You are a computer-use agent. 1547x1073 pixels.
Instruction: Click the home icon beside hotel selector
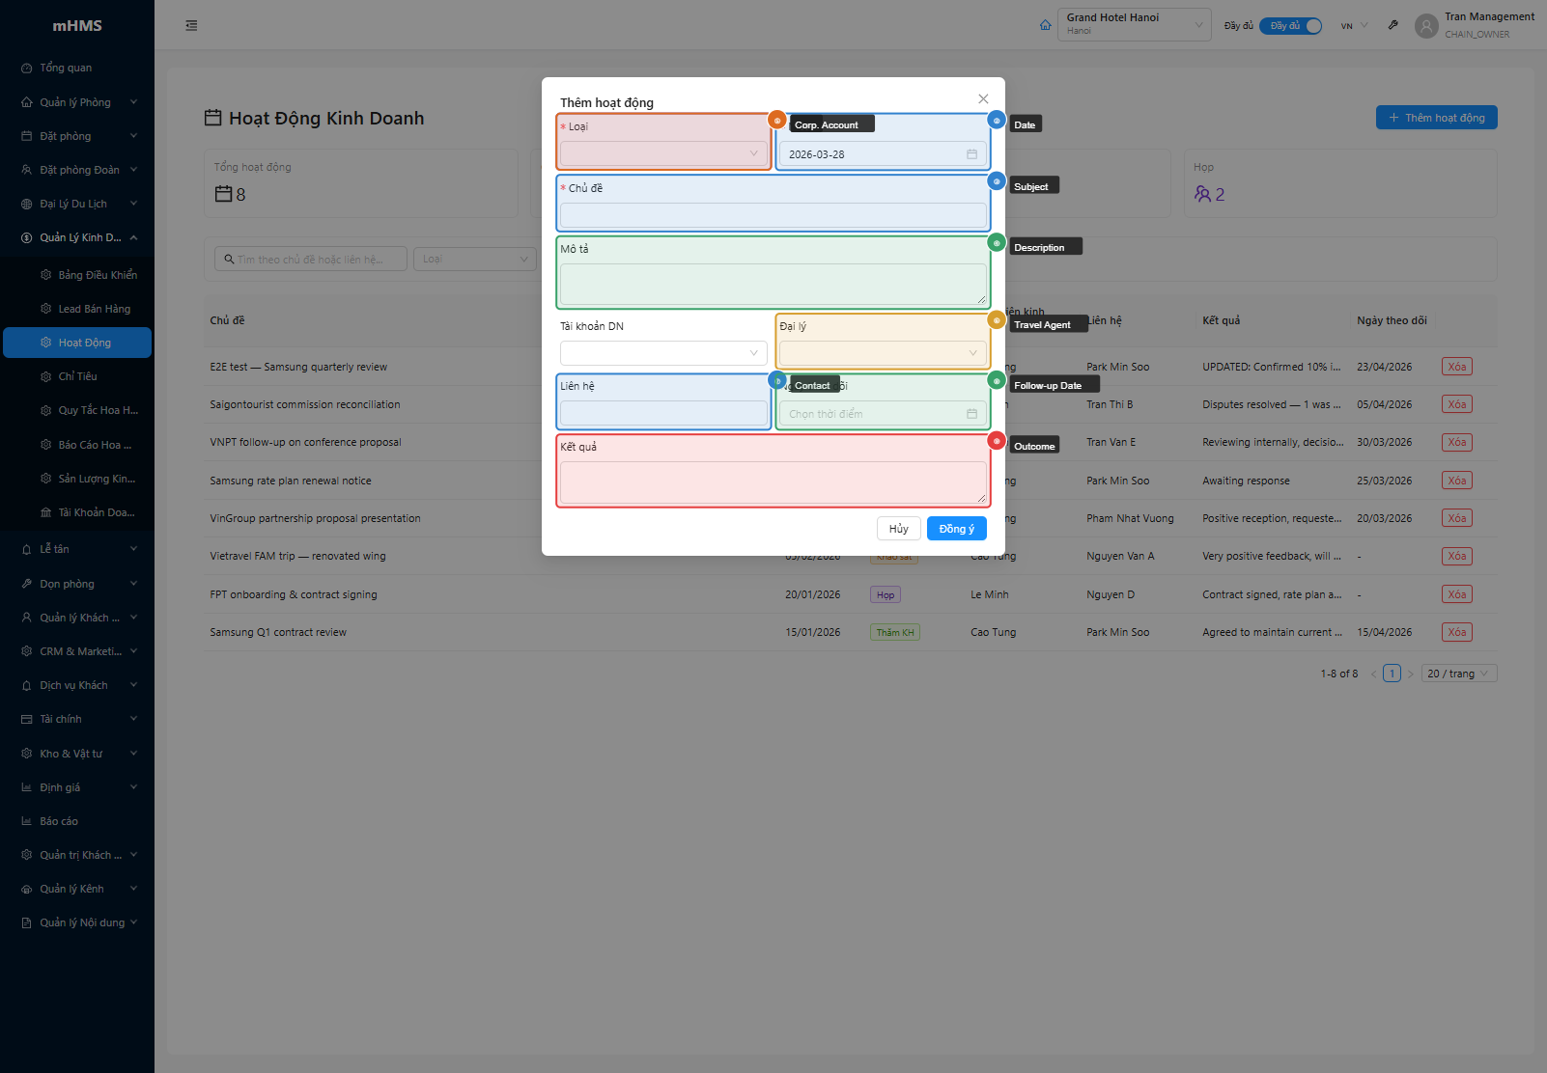[x=1045, y=25]
